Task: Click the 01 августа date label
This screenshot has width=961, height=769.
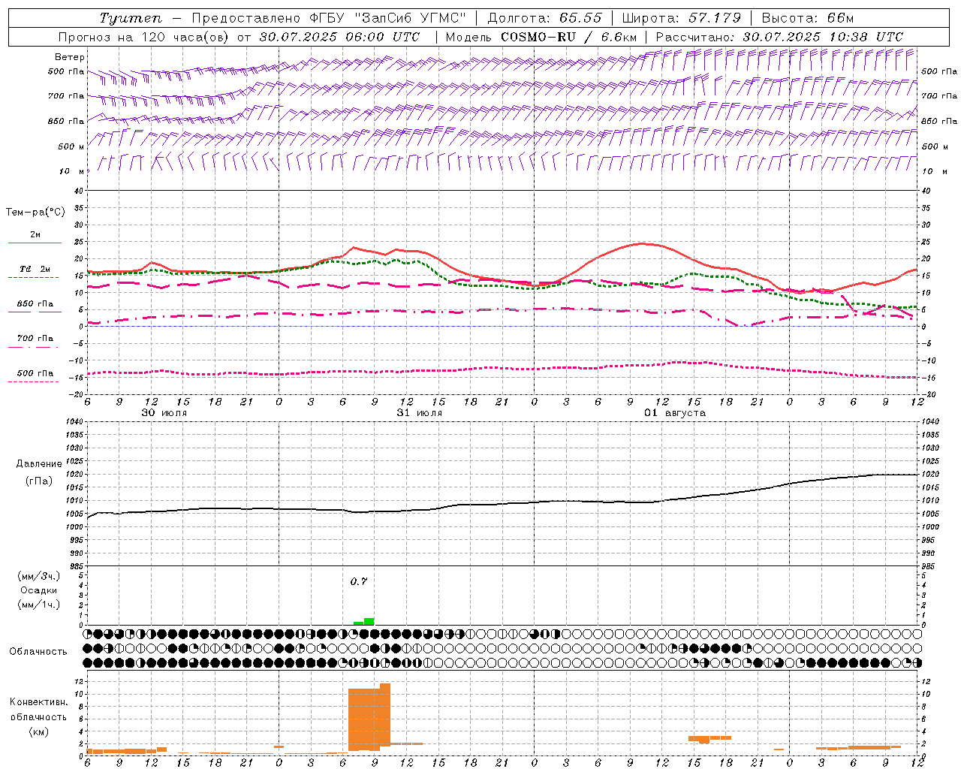Action: coord(675,413)
